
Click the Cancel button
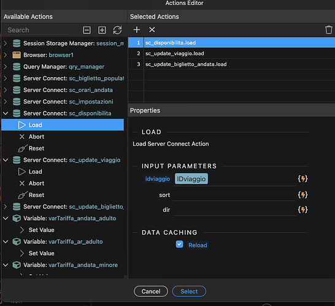click(151, 291)
